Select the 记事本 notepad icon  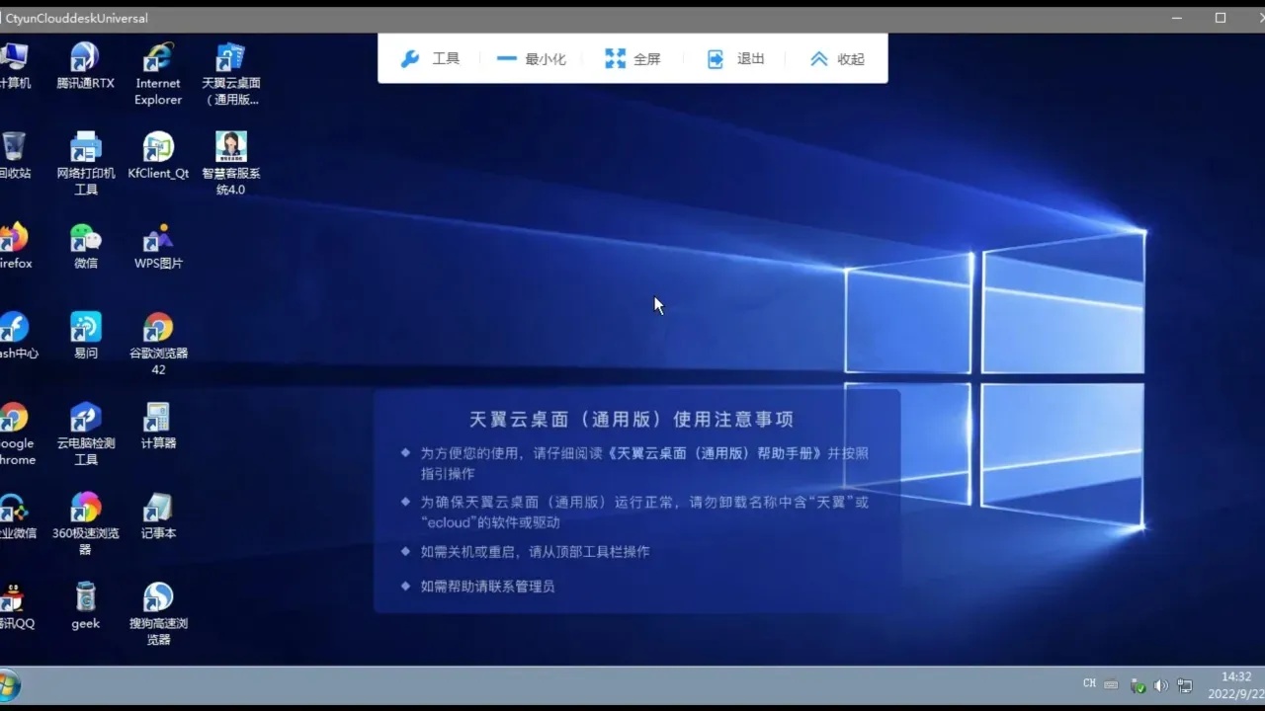158,515
